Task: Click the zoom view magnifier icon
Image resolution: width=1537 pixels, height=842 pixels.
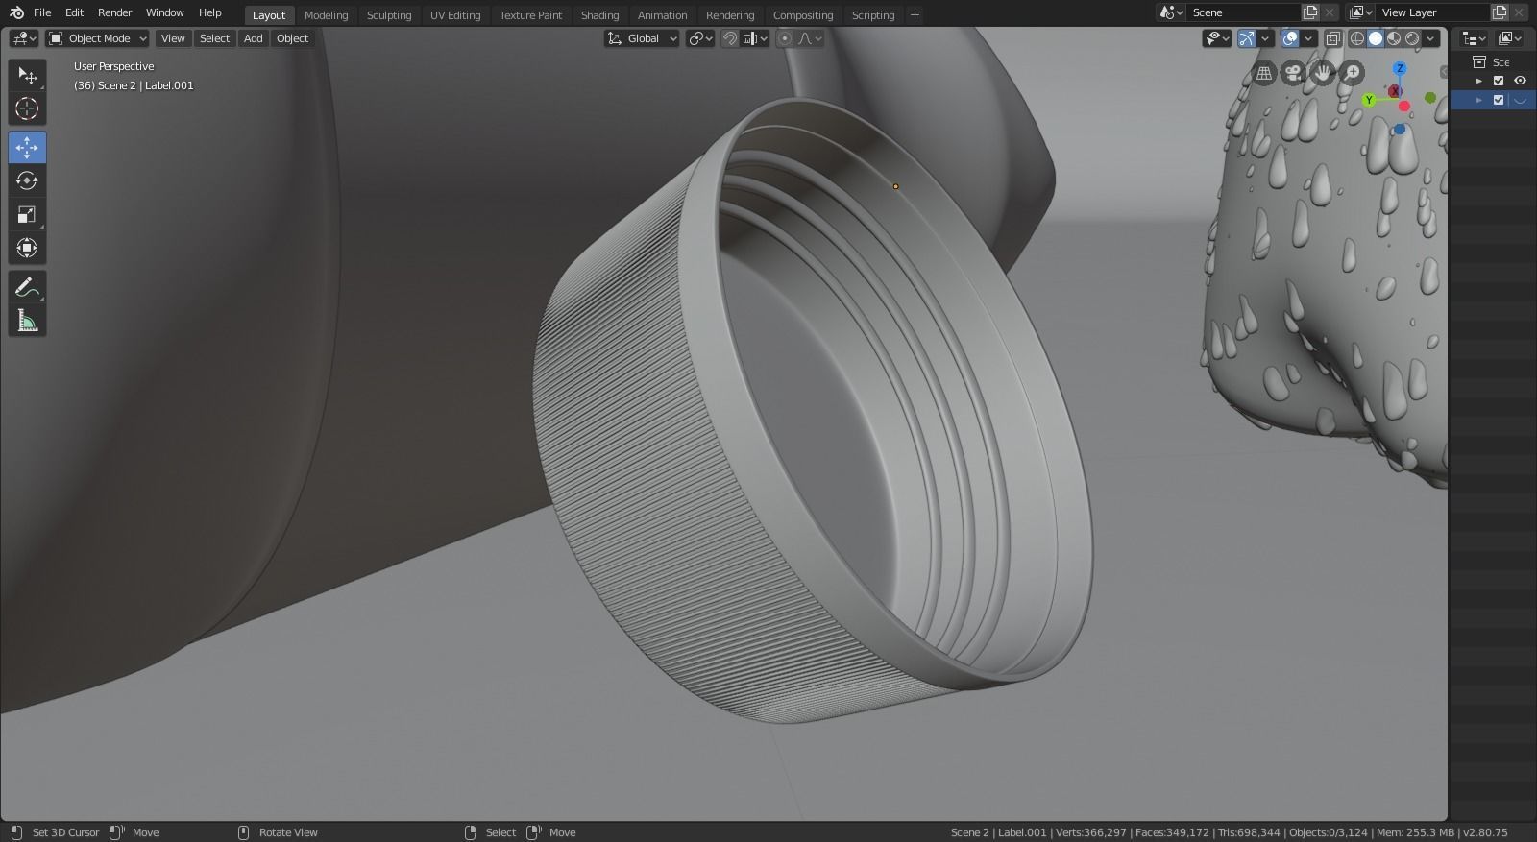Action: 1352,73
